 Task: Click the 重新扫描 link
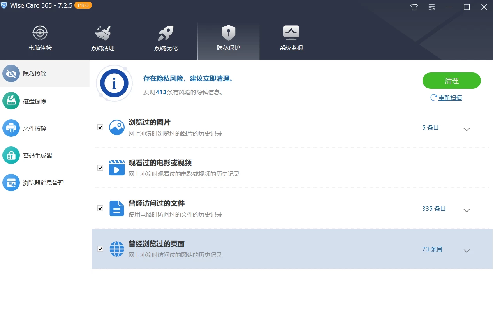pyautogui.click(x=450, y=98)
